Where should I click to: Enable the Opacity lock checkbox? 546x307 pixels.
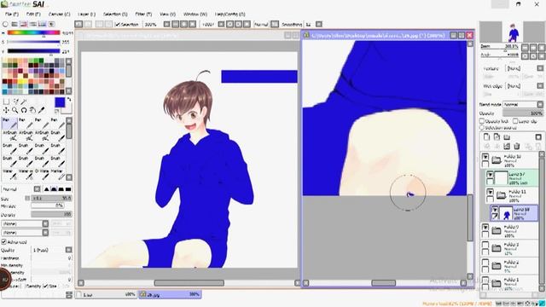(x=482, y=121)
